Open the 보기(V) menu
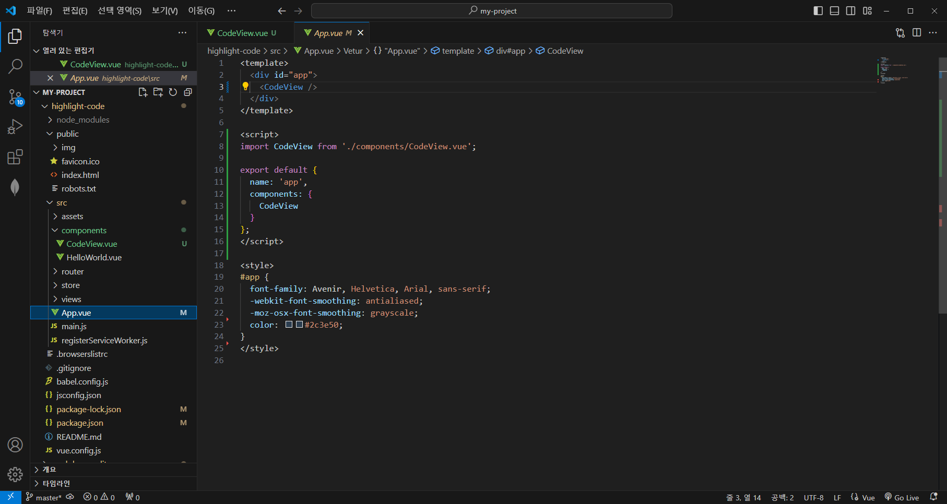This screenshot has width=947, height=504. [164, 10]
